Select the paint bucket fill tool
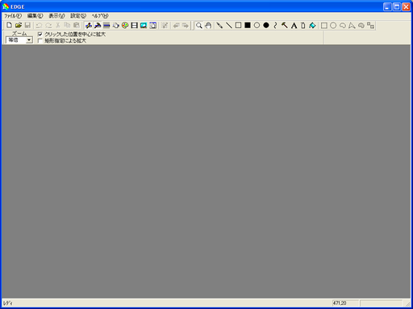 [312, 26]
